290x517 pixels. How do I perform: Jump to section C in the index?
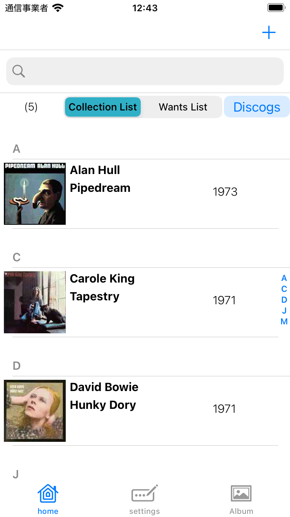284,289
